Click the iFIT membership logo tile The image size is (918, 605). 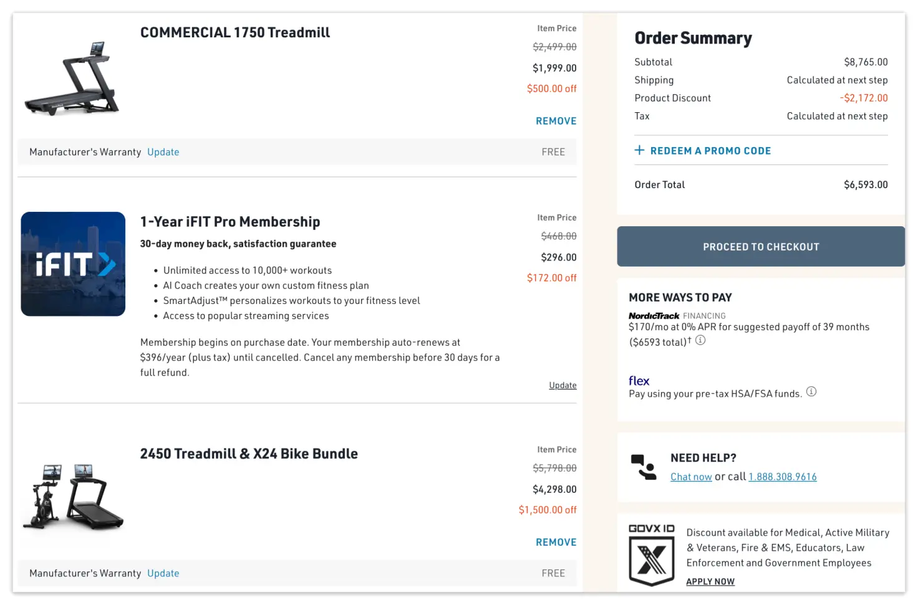[x=73, y=264]
